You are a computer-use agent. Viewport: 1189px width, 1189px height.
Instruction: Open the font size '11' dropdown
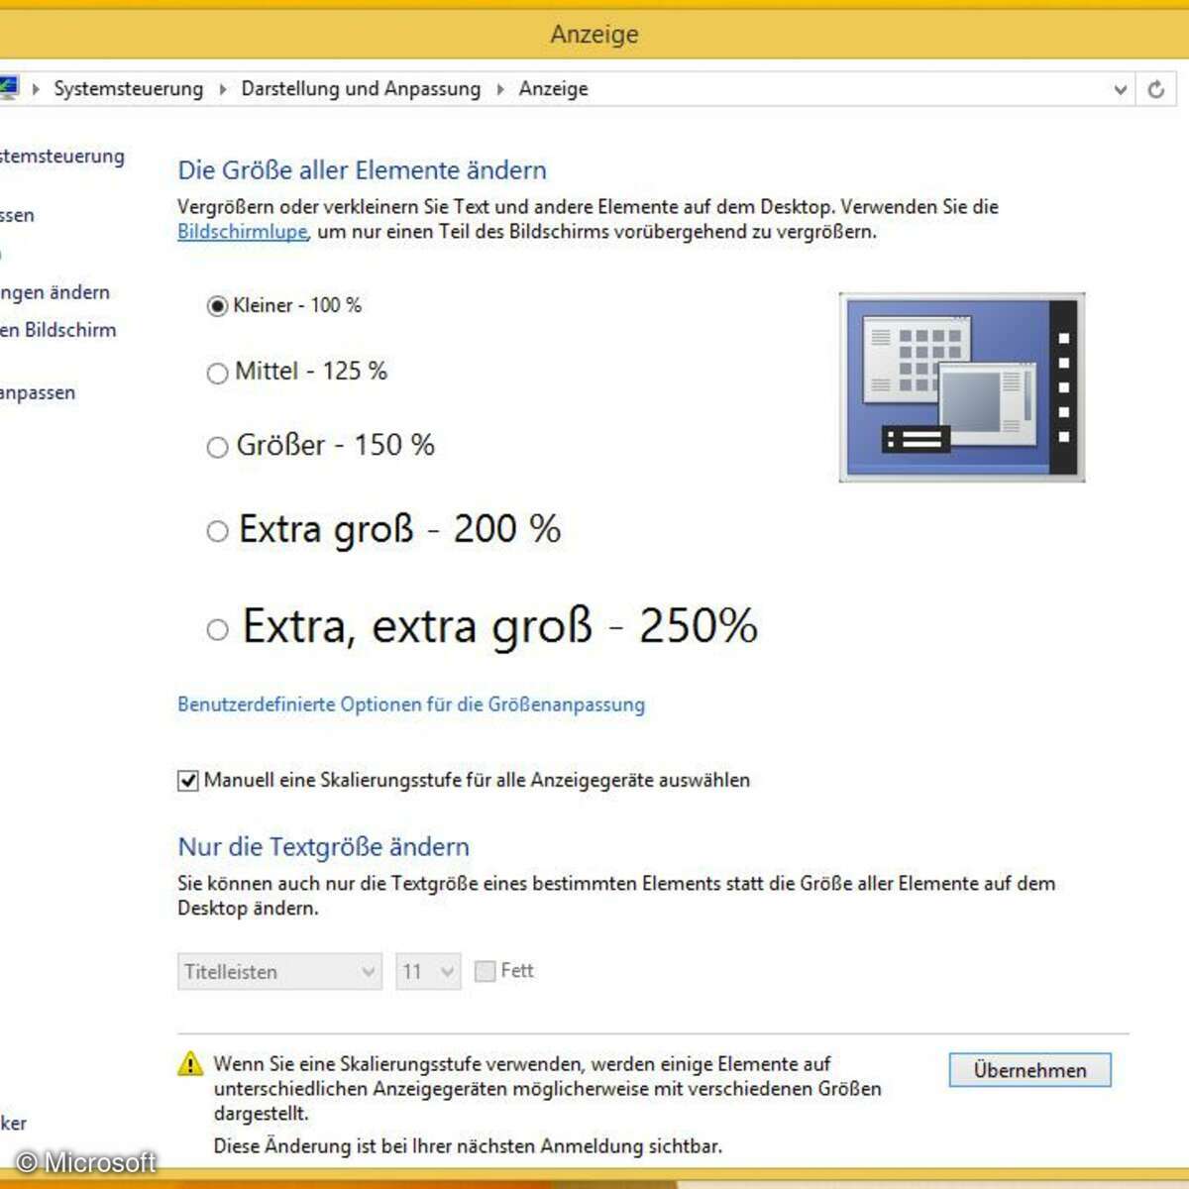(x=428, y=971)
